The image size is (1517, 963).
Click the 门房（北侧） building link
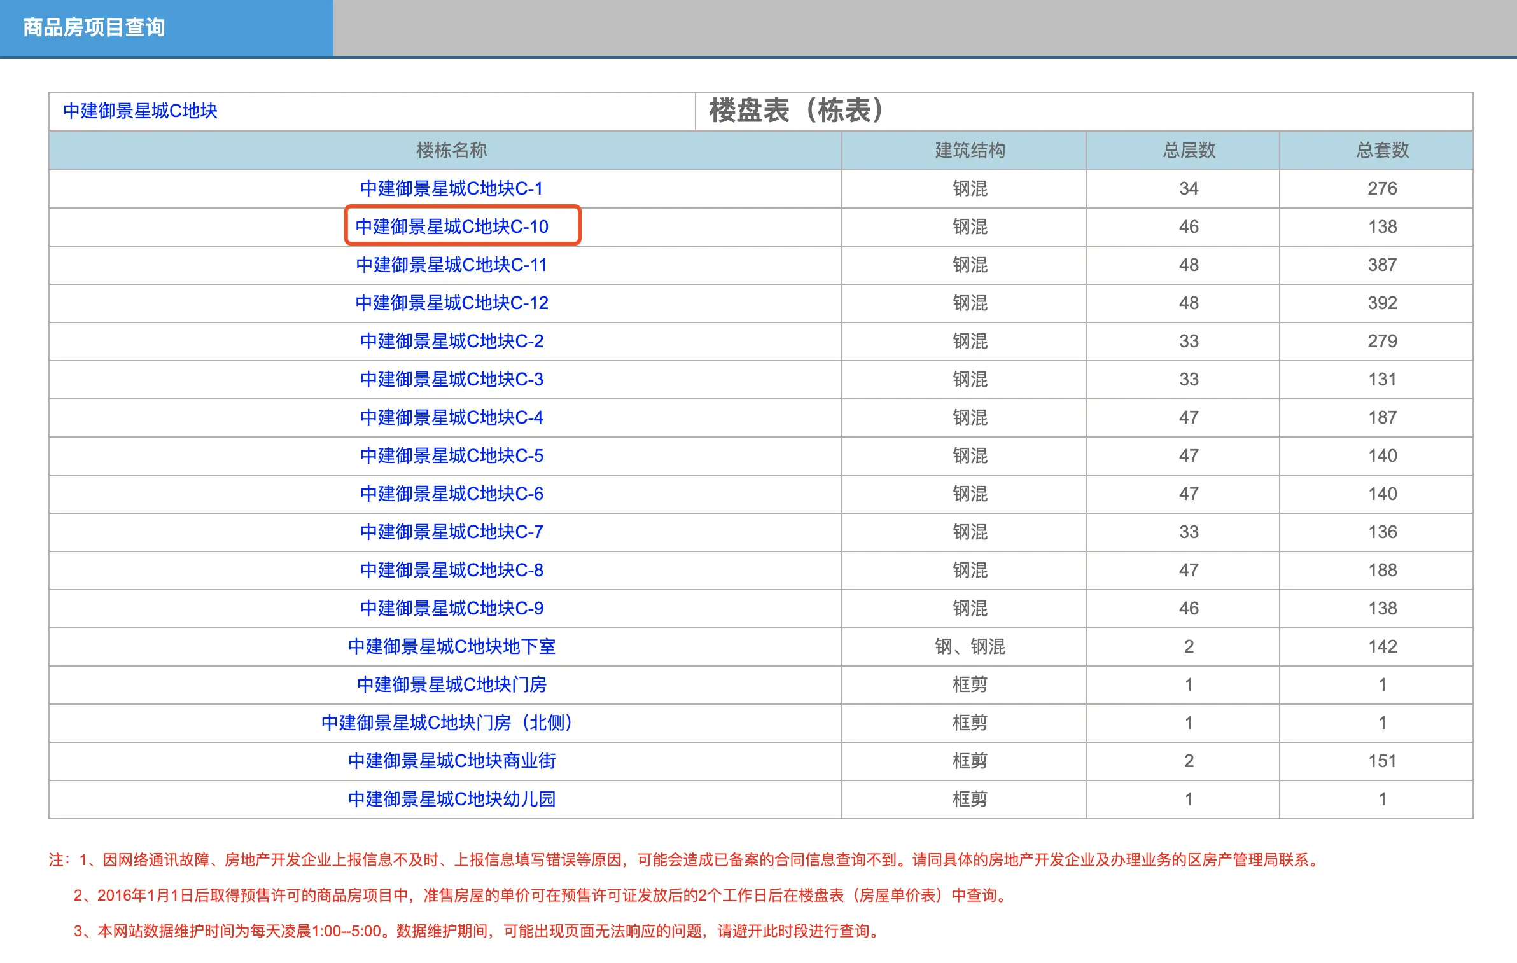click(x=447, y=723)
